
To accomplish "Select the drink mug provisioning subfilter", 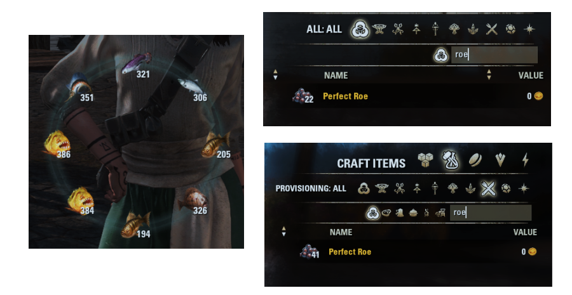I will pyautogui.click(x=400, y=213).
